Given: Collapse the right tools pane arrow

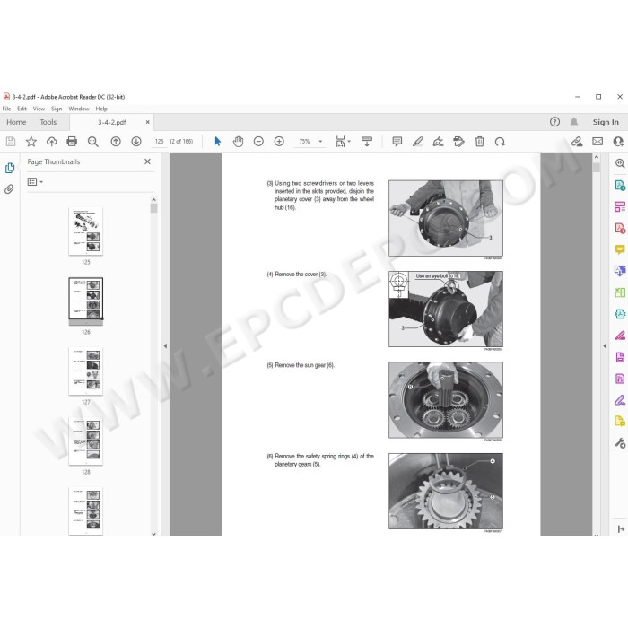Looking at the screenshot, I should (x=605, y=346).
